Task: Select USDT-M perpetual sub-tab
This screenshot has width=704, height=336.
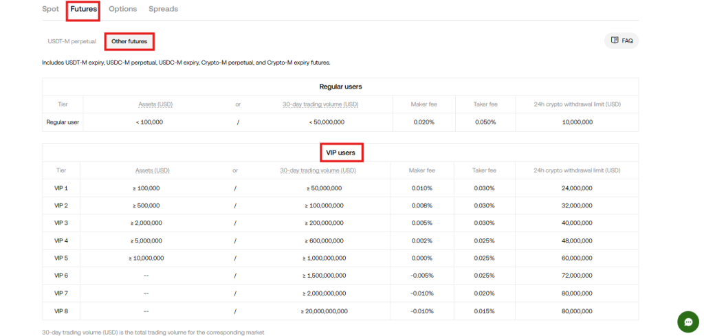Action: 71,41
